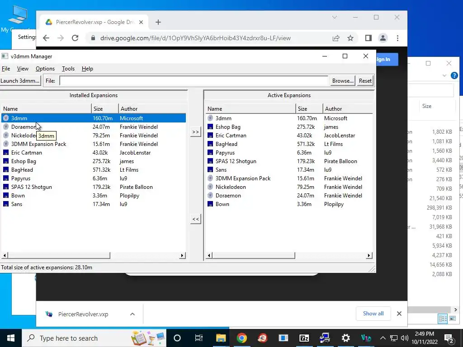Click Chrome's back arrow

point(46,38)
